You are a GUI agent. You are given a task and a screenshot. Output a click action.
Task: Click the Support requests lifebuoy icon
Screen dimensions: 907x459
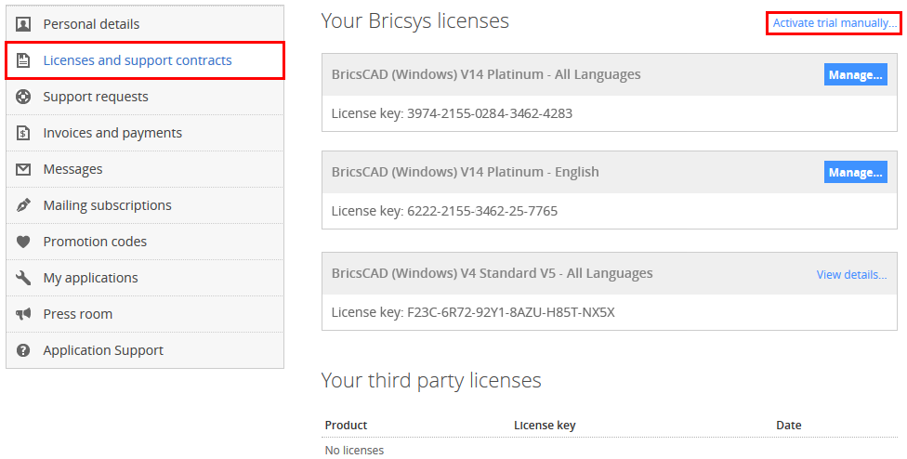point(23,97)
